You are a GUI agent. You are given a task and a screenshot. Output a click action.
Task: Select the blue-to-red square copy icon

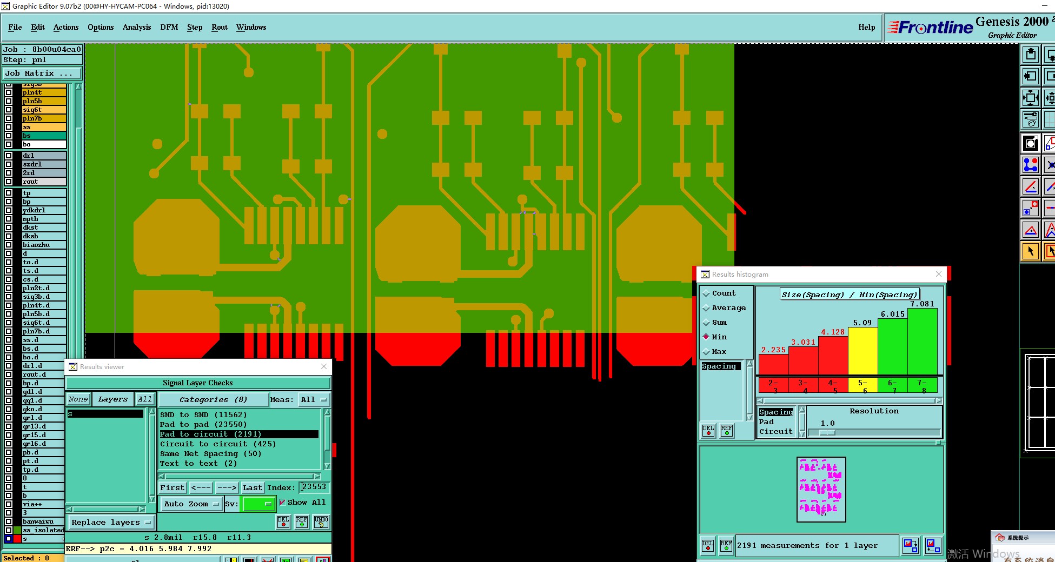pos(1031,208)
